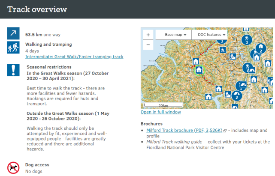
Task: Click hut marker just northwest of green-circled hut
Action: tap(195, 61)
